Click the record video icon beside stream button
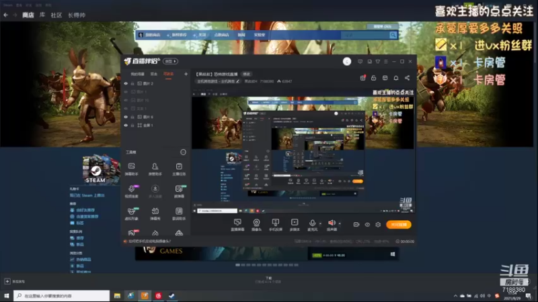 coord(356,225)
